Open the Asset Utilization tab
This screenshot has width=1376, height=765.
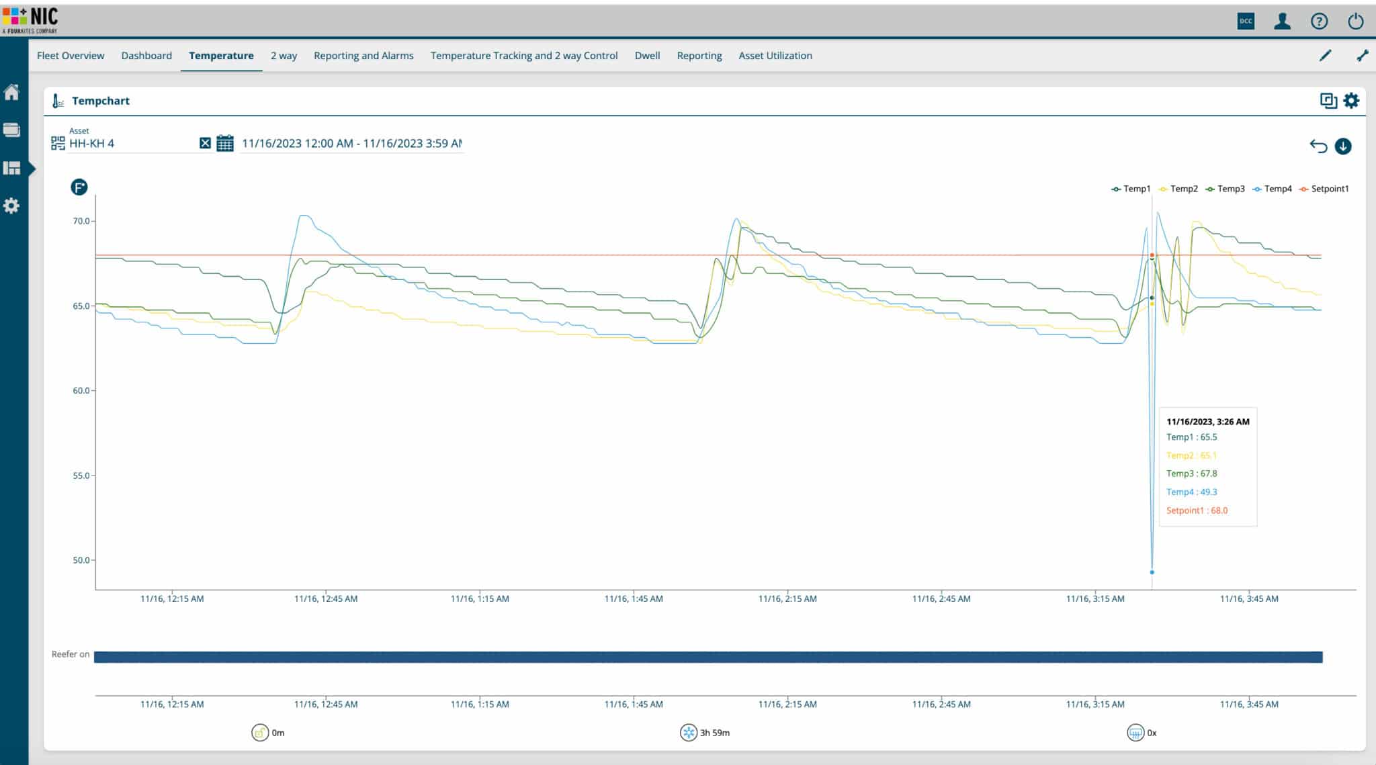click(775, 56)
